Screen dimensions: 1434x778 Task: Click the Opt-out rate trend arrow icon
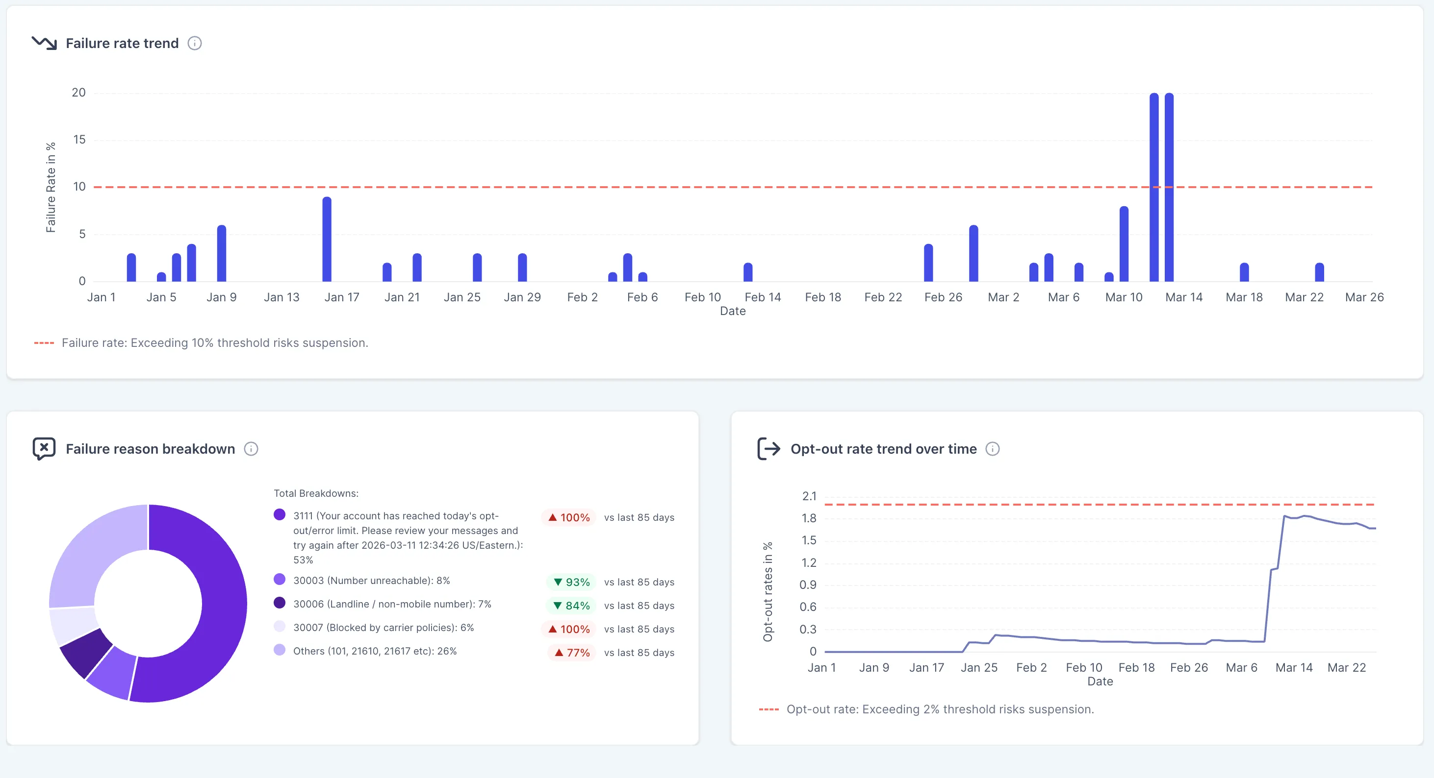pyautogui.click(x=769, y=448)
